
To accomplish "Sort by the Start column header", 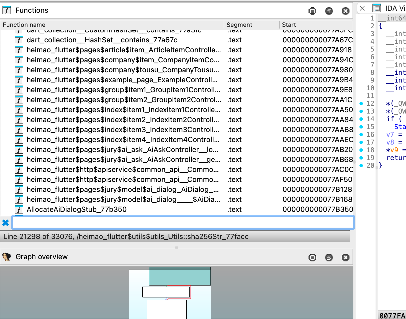I will (316, 25).
